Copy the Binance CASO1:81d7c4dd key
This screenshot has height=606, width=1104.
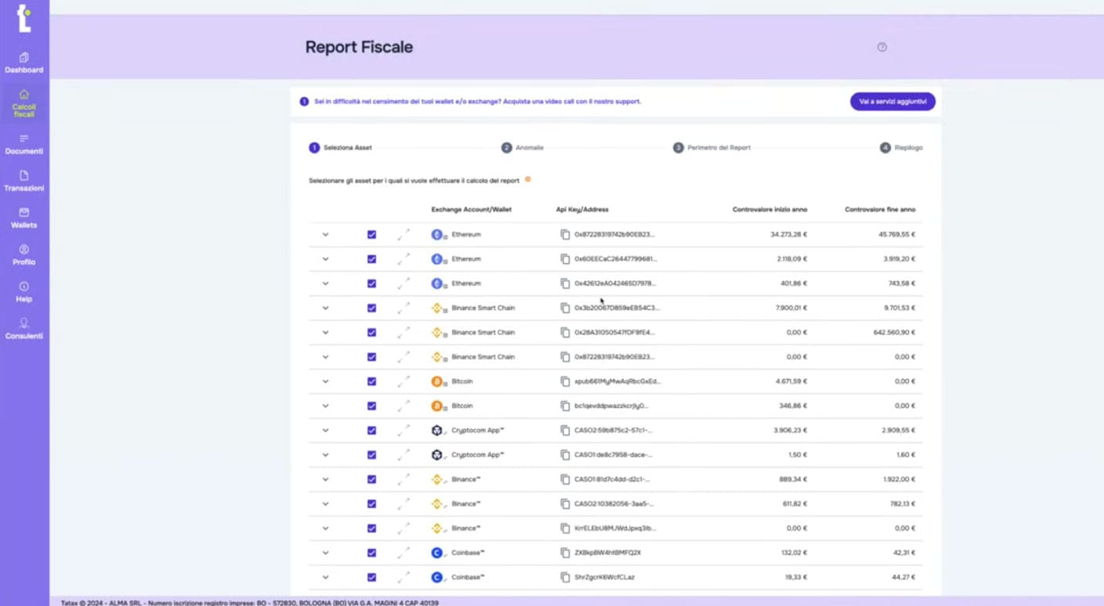coord(565,479)
